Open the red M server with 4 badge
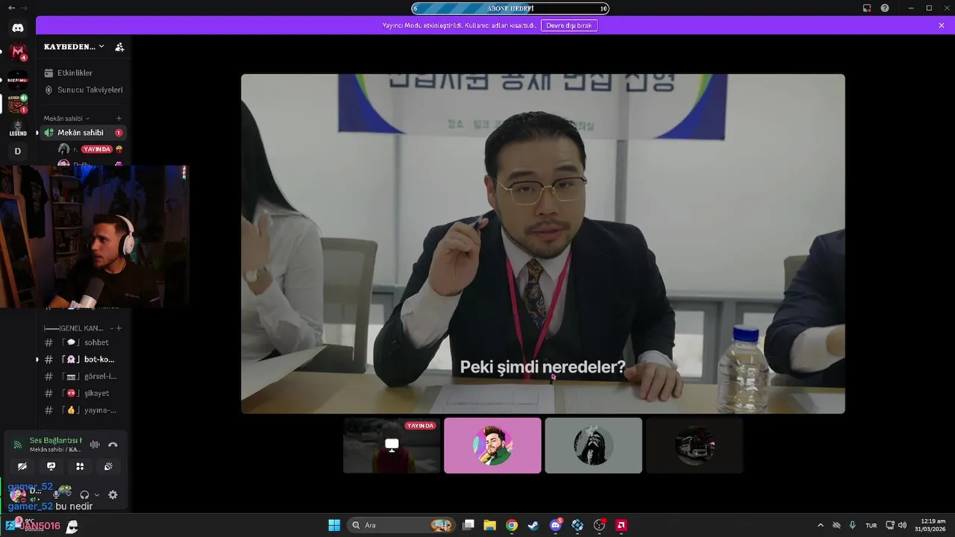Screen dimensions: 955x537 pos(18,51)
